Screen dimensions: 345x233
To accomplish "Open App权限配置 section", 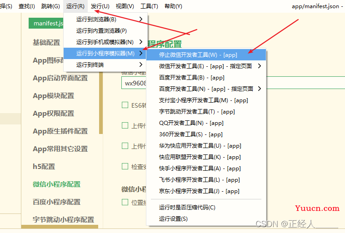I will click(54, 114).
